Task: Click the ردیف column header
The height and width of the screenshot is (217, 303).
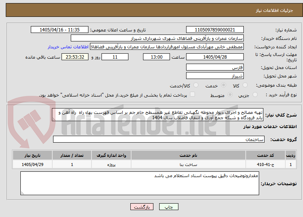Action: click(291, 155)
